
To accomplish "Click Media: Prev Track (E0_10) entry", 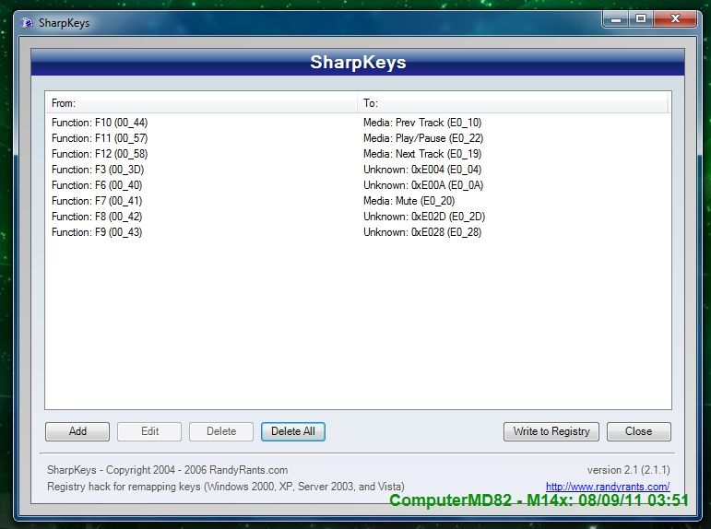I will 422,123.
